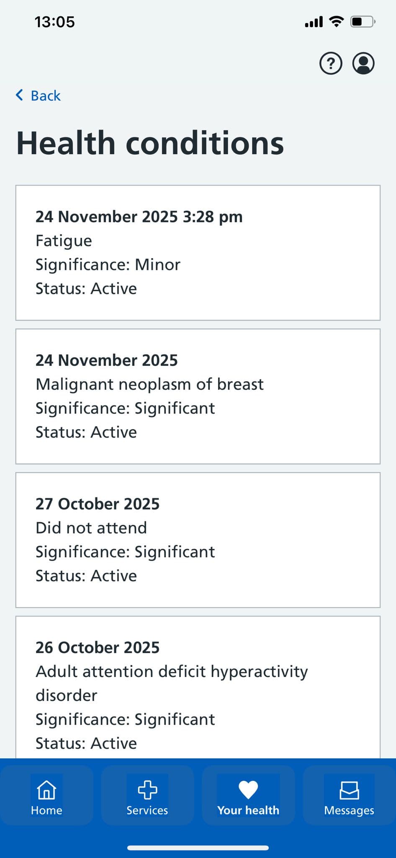Select the Did not attend record
This screenshot has width=396, height=858.
[x=198, y=540]
